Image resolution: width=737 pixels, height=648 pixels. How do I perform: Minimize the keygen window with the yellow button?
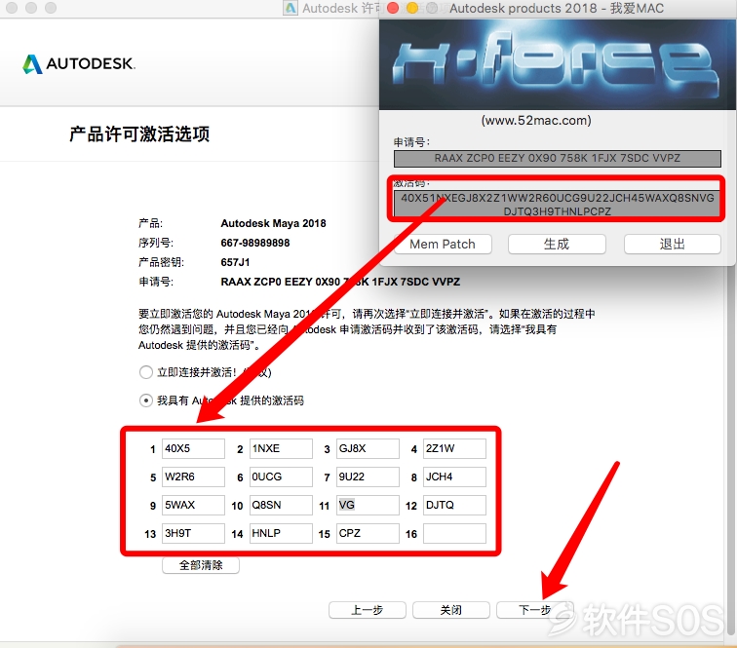point(412,8)
